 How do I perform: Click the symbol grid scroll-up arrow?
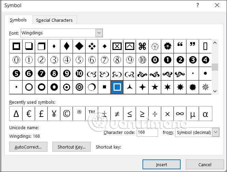point(215,43)
